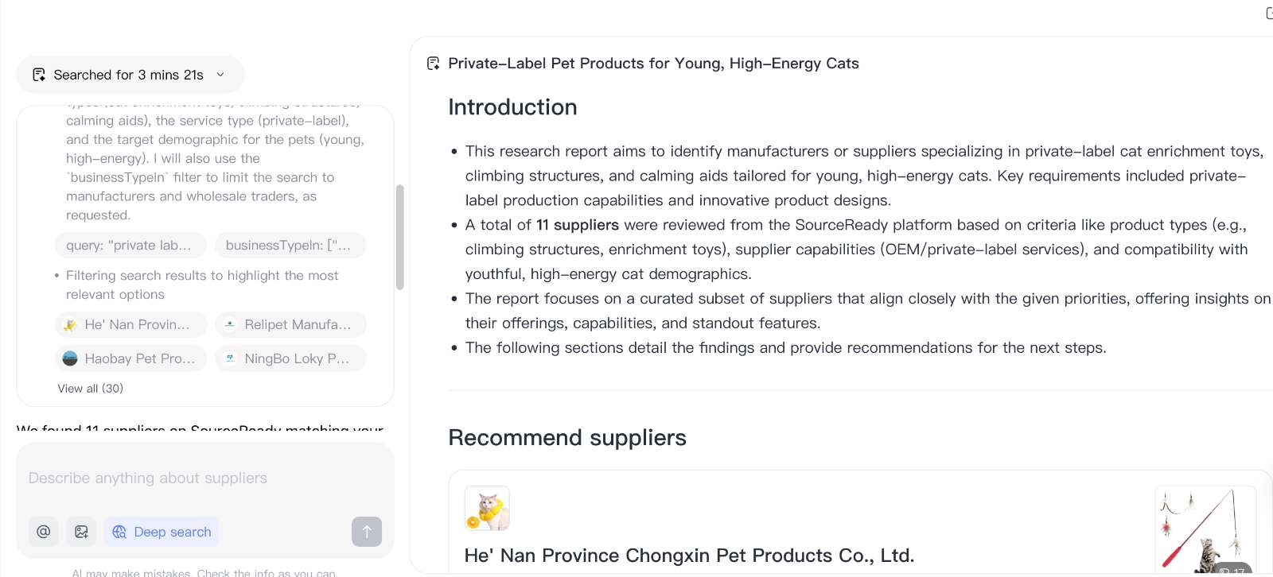Click the @ mention icon

[44, 532]
